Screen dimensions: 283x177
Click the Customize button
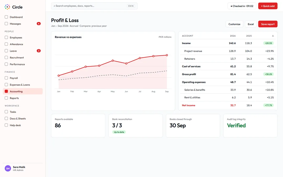[234, 24]
